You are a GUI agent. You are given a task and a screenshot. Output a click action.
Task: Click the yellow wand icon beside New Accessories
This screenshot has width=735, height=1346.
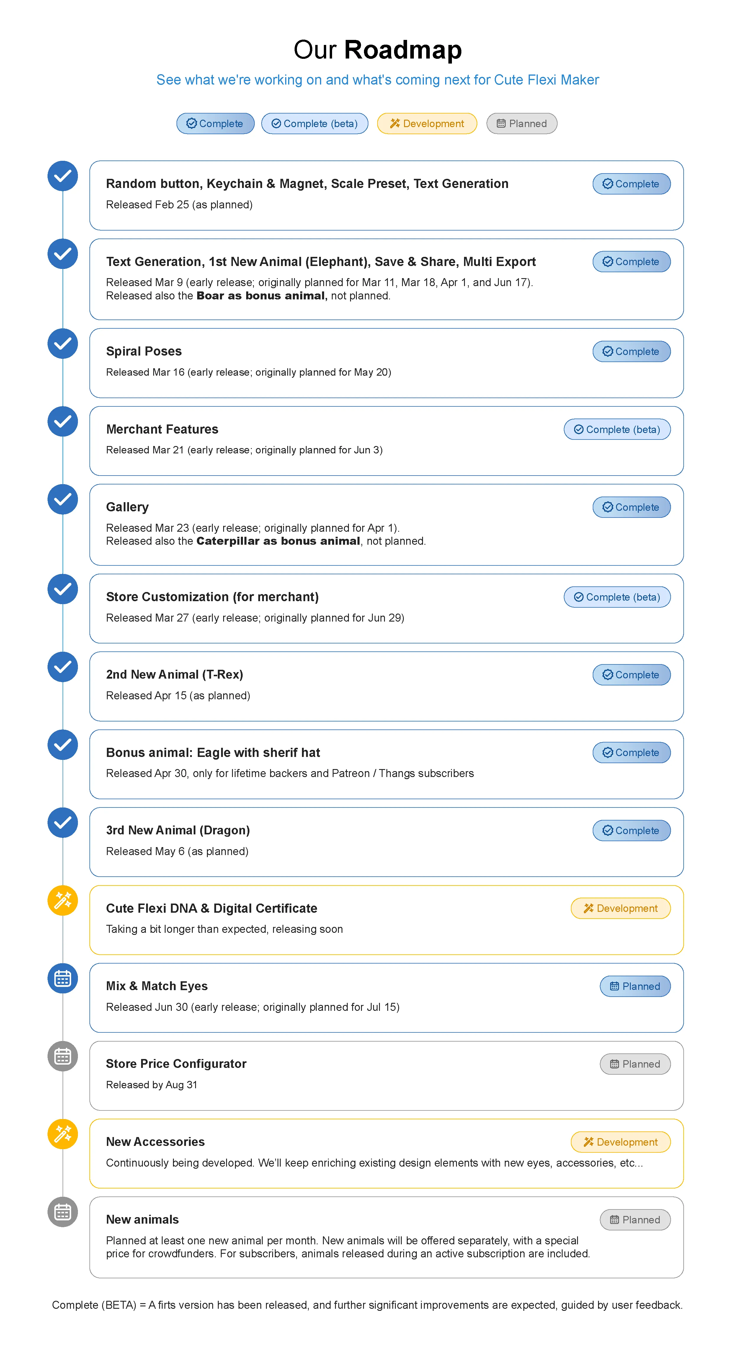[x=63, y=1134]
